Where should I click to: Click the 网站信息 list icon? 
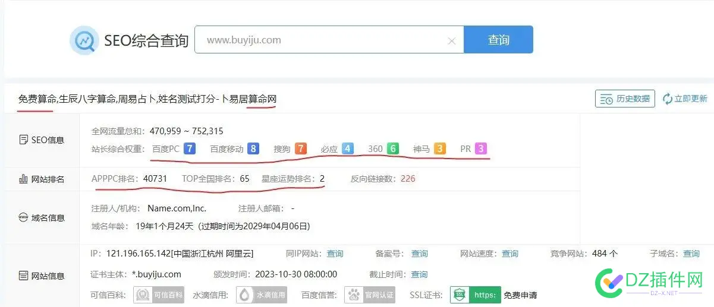23,276
